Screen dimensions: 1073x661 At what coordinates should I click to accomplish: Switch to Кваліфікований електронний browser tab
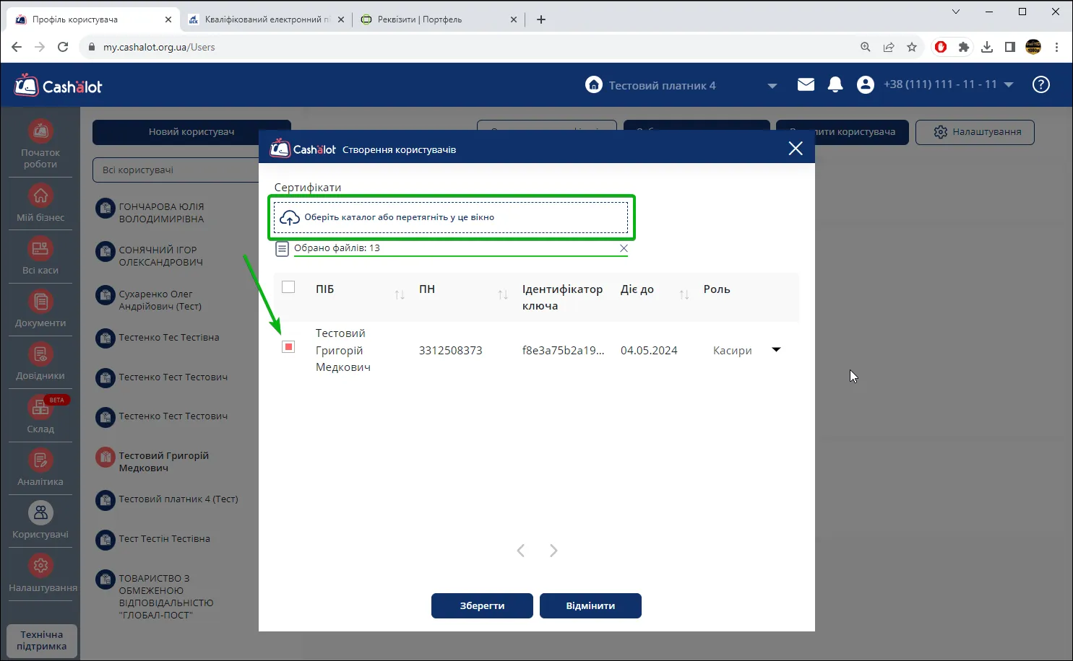tap(266, 19)
